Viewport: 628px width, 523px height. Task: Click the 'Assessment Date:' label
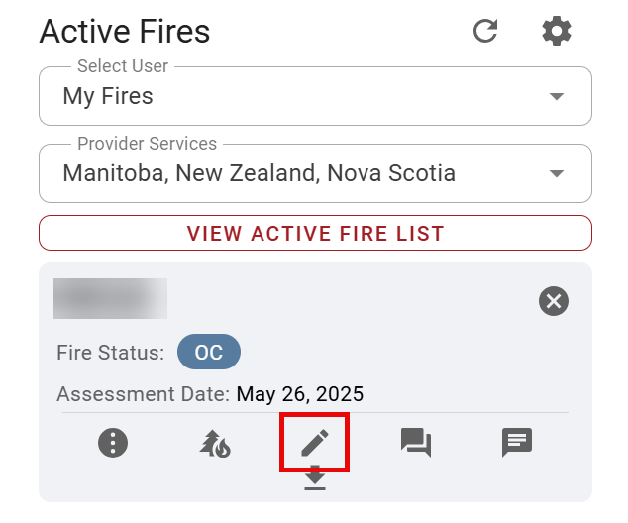click(143, 394)
